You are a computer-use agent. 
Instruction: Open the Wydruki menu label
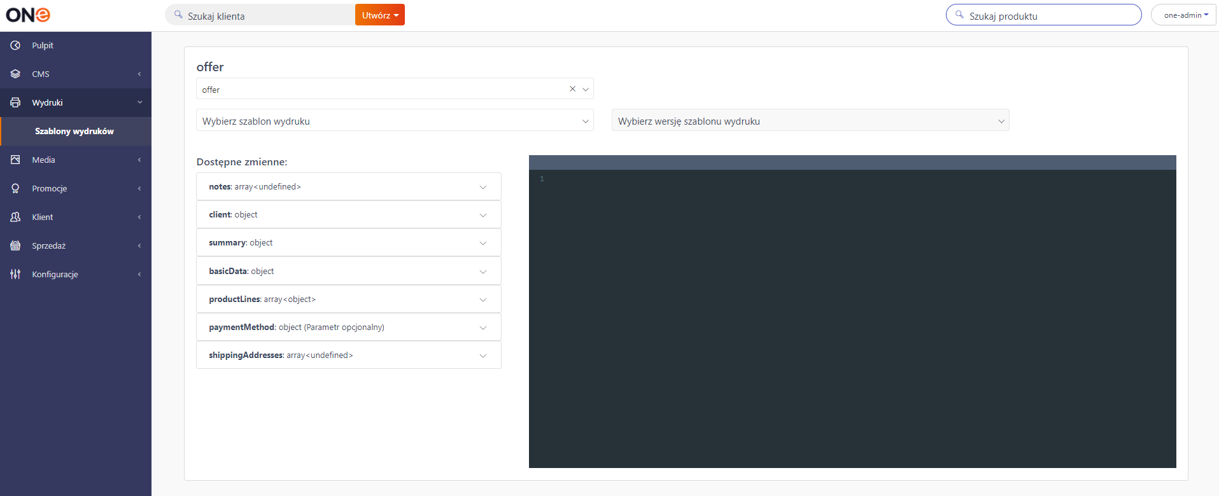click(x=48, y=102)
